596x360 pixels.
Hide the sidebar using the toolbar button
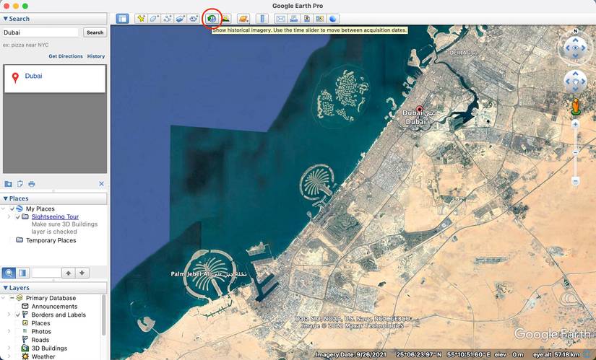tap(122, 19)
